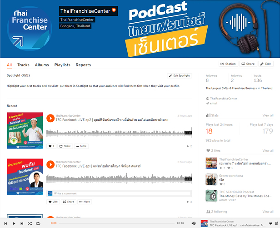
Task: Open THE STANDARD Podcast album thumbnail
Action: click(211, 196)
